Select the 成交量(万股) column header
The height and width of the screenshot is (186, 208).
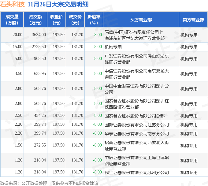12,20
